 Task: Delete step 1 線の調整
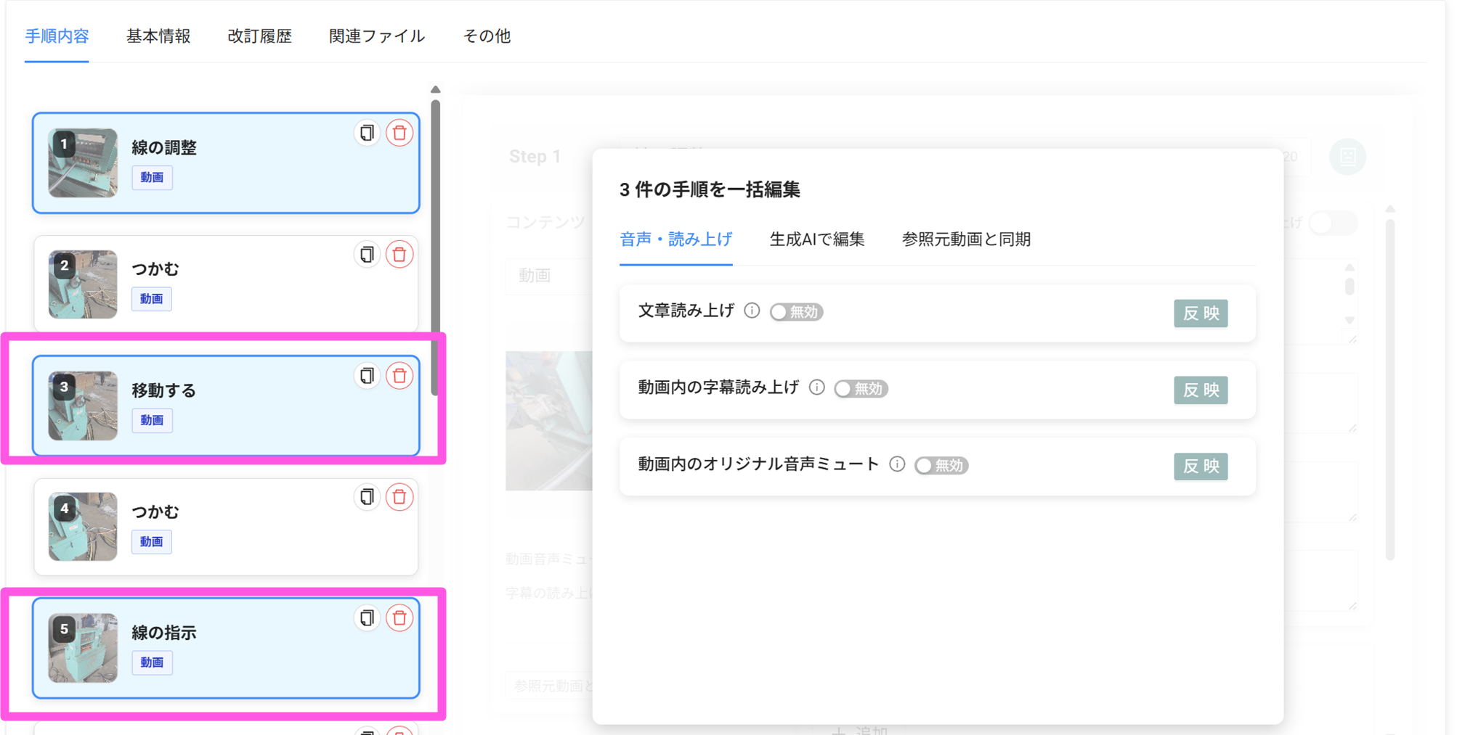(399, 133)
